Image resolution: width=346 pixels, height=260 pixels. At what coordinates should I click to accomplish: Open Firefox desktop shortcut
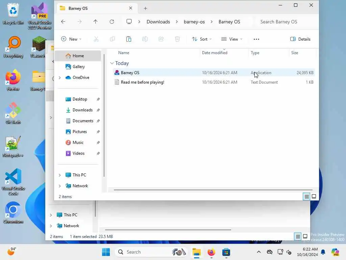[13, 80]
